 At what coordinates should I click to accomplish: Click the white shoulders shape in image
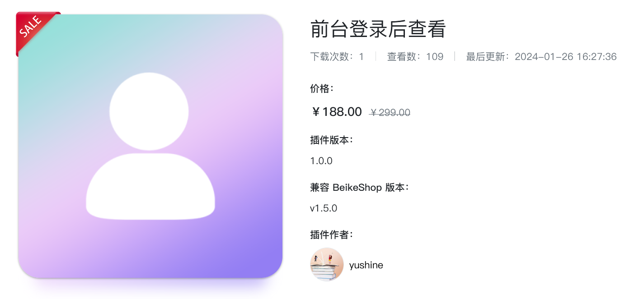tap(150, 186)
